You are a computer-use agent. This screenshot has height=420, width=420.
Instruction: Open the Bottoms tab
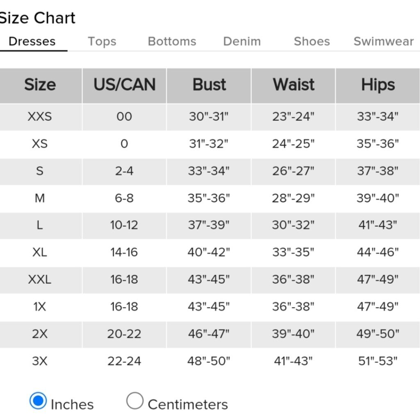[172, 41]
